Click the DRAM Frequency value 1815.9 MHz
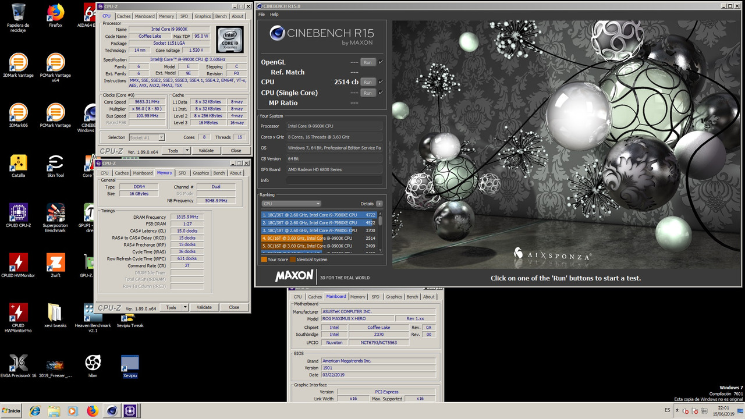The height and width of the screenshot is (419, 745). coord(187,216)
